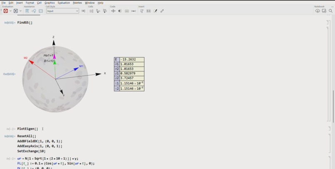
Task: Click the SetExchange[10] line
Action: (32, 151)
